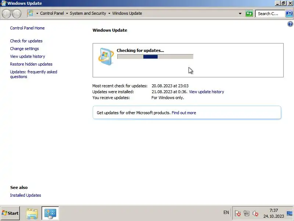Screen dimensions: 294x221
Task: Click the 'See also' heading
Action: click(x=19, y=187)
